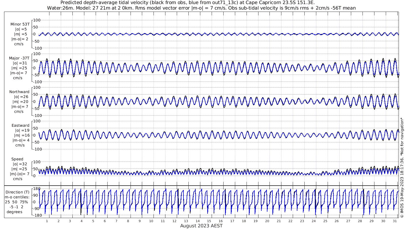Click the '|o| =26' value in Northward panel

point(20,97)
